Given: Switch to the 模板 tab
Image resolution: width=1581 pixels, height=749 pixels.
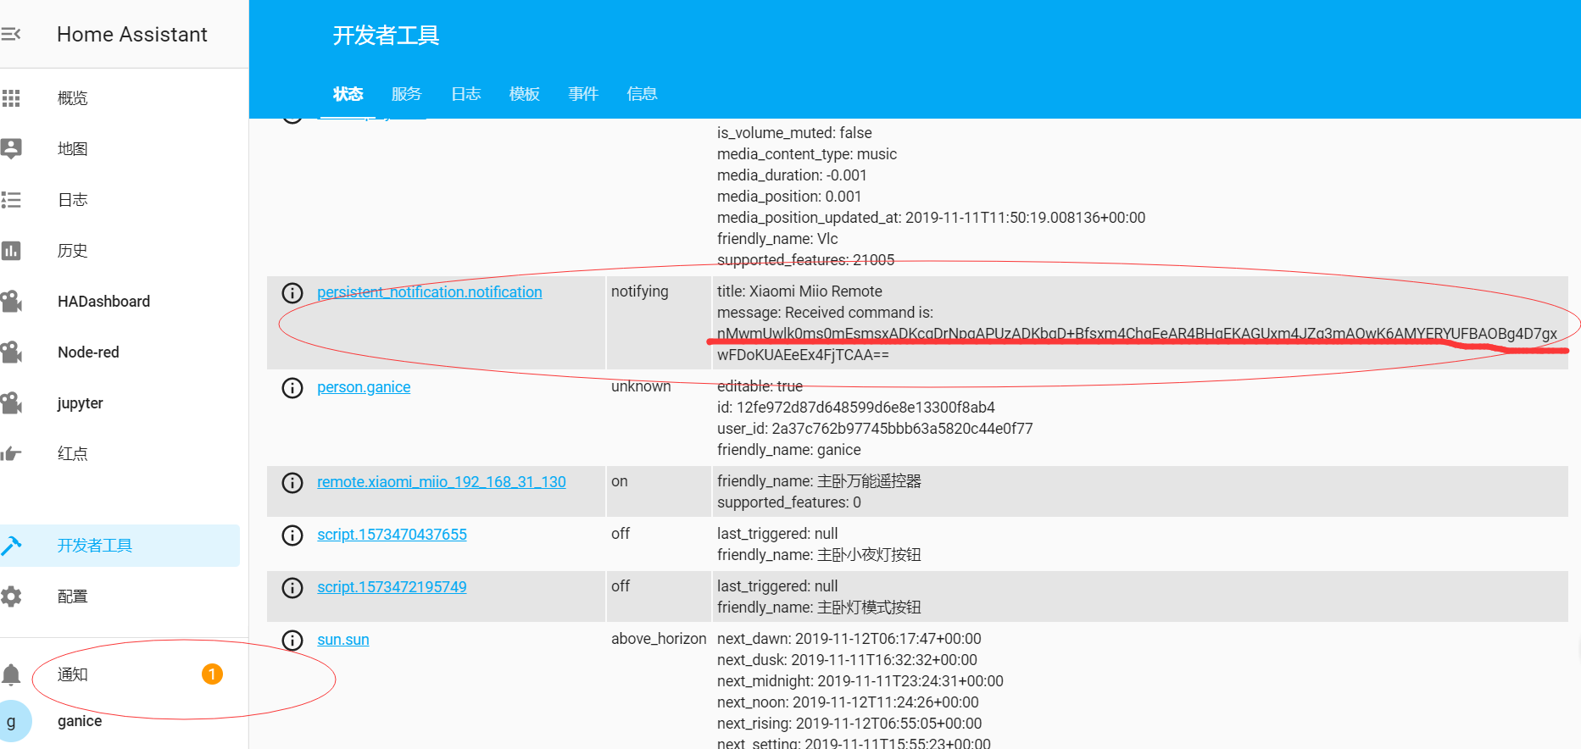Looking at the screenshot, I should (525, 94).
